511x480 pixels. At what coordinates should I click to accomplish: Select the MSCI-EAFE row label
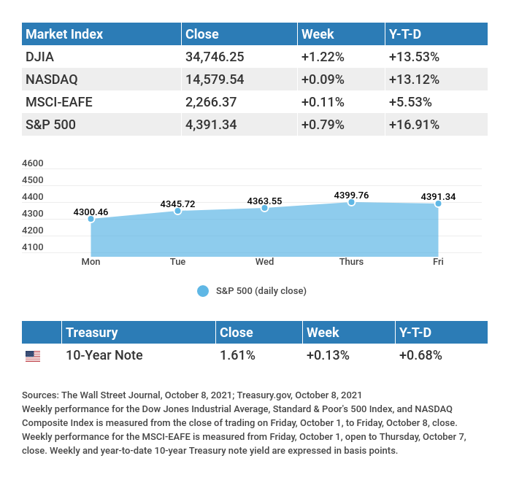(x=58, y=102)
